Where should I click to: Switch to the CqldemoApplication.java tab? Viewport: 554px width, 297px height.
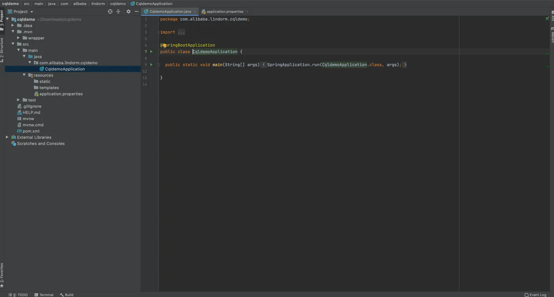coord(170,12)
